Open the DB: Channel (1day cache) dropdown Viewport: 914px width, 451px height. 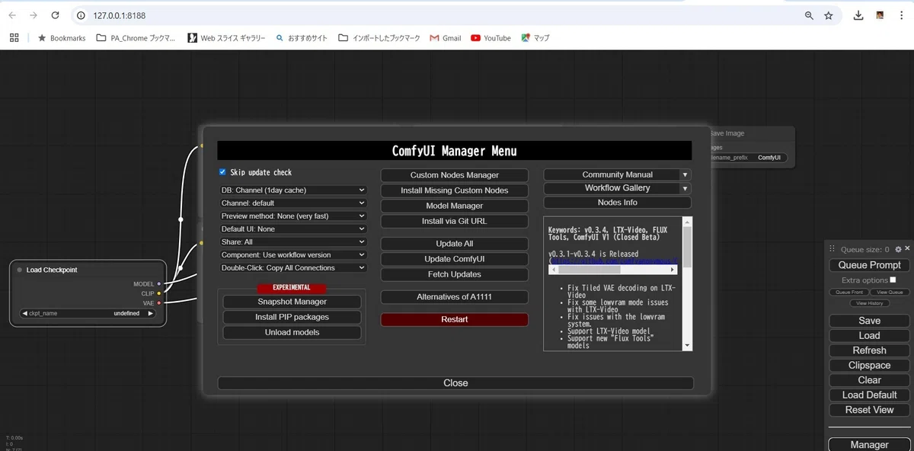pyautogui.click(x=292, y=190)
